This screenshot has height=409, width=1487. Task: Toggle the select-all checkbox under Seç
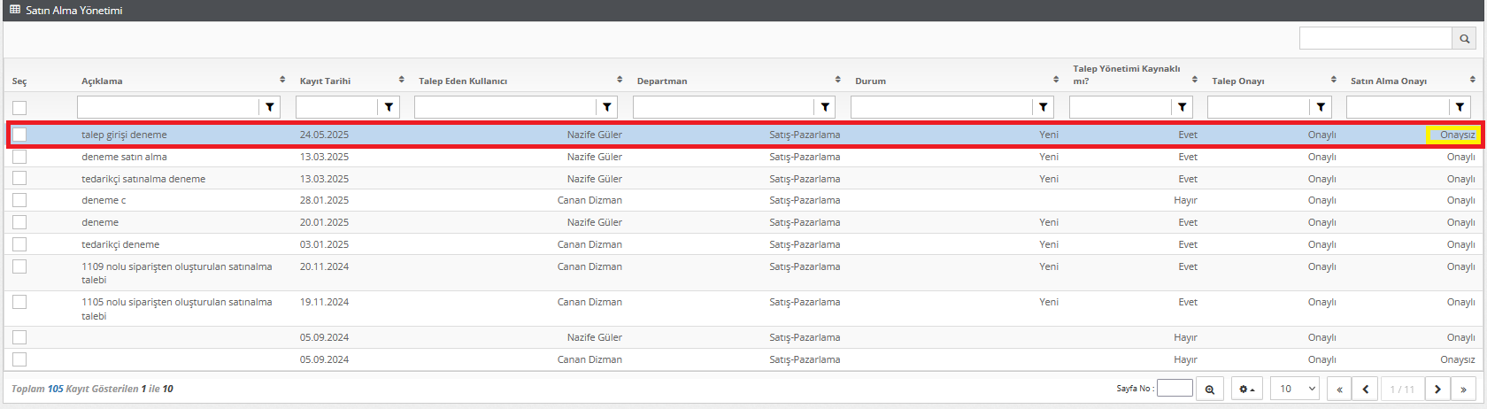tap(19, 108)
